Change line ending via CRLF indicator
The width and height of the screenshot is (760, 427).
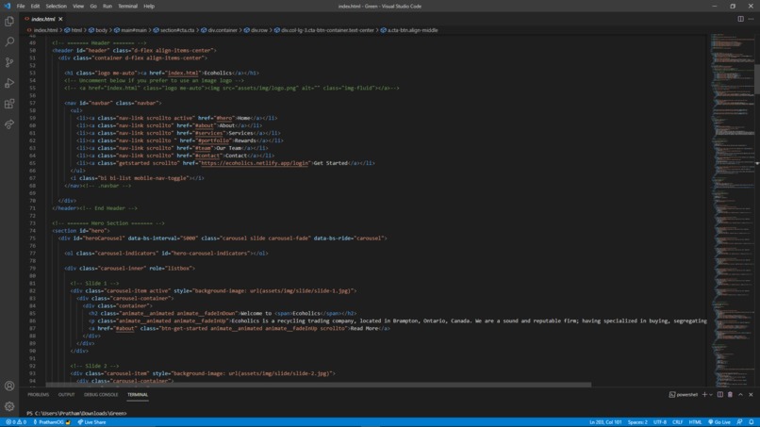coord(677,422)
